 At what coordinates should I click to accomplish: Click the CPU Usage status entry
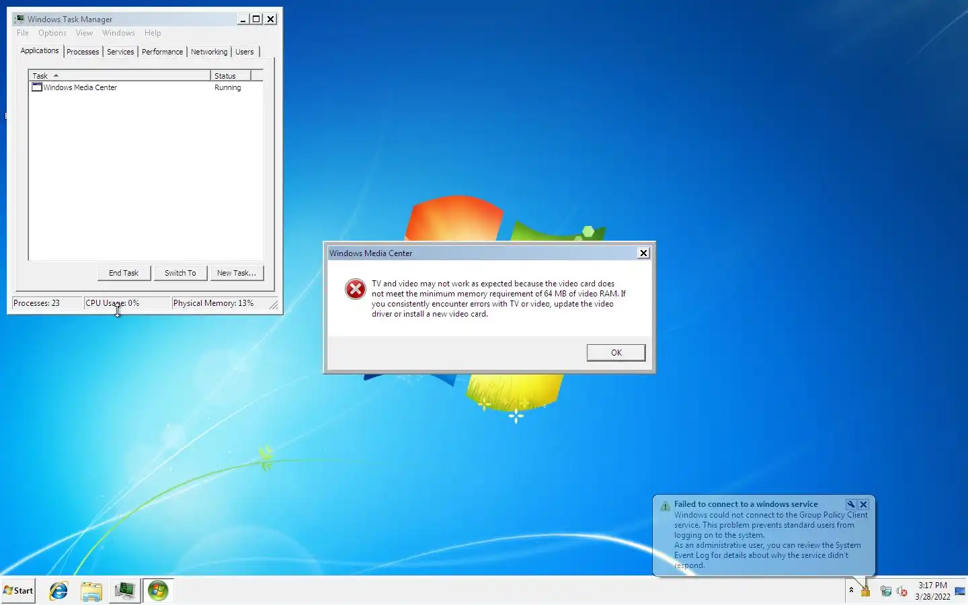[x=126, y=303]
